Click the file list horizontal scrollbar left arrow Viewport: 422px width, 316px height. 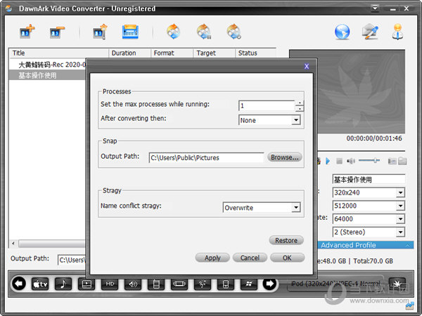click(13, 244)
